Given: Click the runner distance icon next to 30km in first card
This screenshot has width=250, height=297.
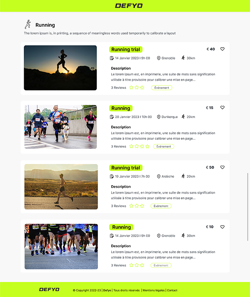Looking at the screenshot, I should tap(183, 58).
